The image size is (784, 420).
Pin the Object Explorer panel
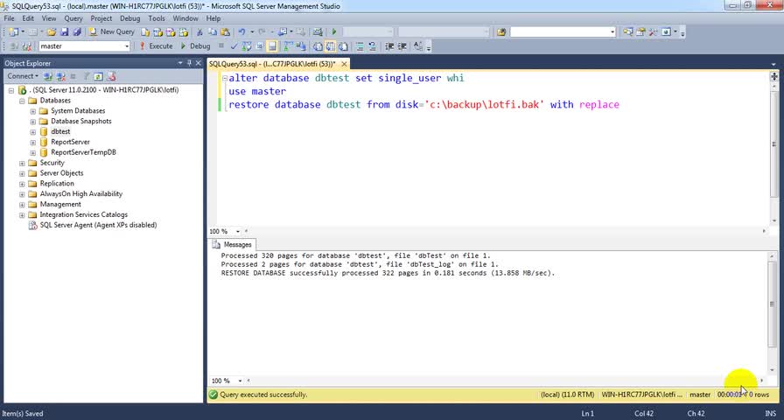pos(190,63)
